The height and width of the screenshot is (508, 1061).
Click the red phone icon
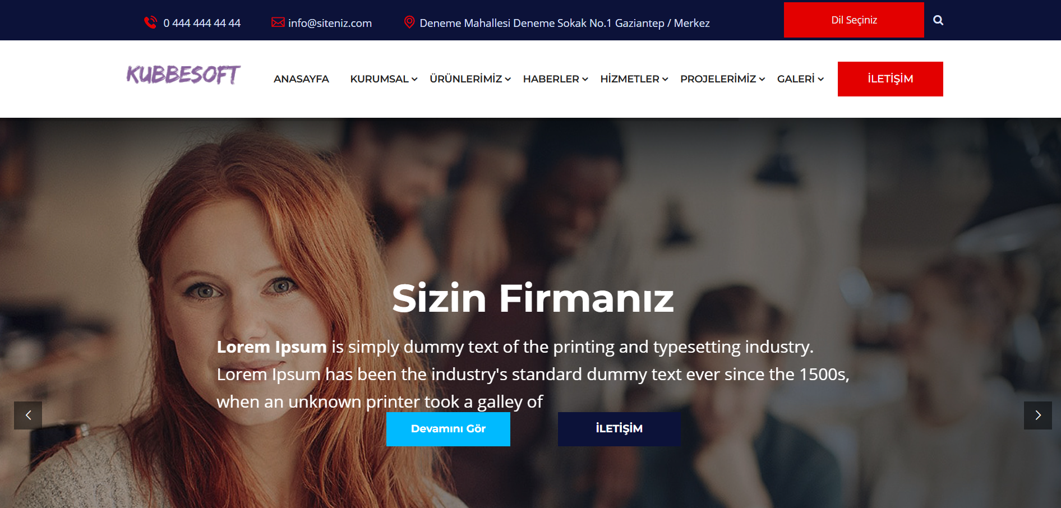[150, 22]
